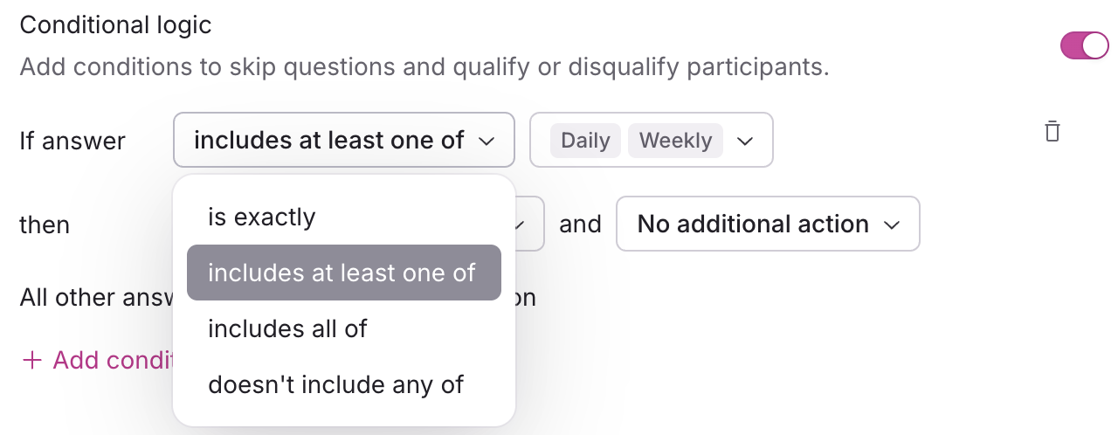
Task: Choose 'includes all of' from the list
Action: point(287,328)
